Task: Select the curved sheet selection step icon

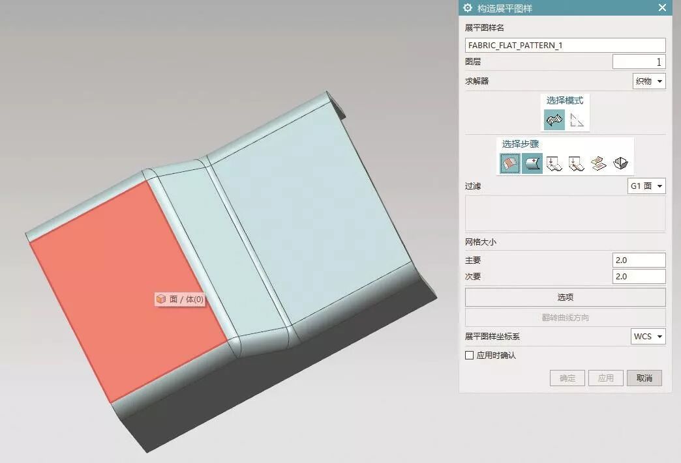Action: tap(531, 163)
